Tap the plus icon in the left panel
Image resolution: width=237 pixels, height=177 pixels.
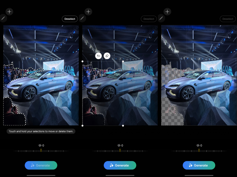(x=9, y=12)
